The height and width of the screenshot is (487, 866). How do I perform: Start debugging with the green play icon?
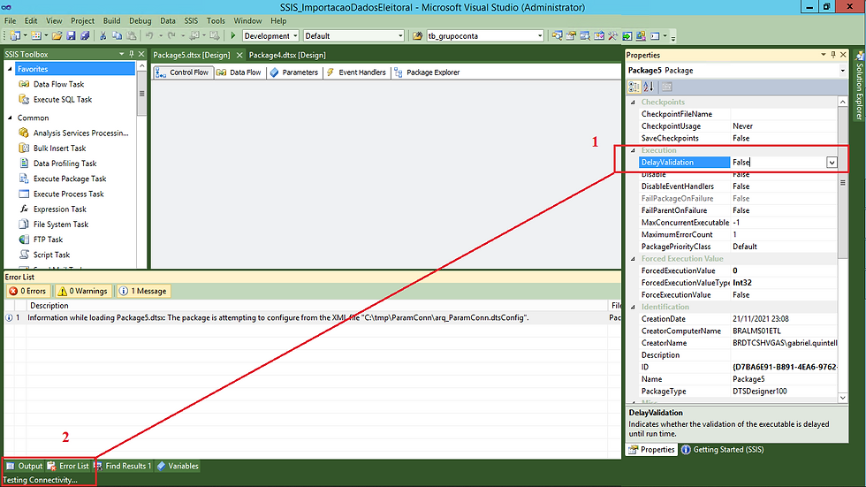233,36
